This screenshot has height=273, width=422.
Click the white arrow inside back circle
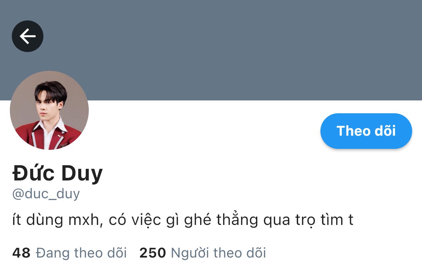tap(28, 36)
